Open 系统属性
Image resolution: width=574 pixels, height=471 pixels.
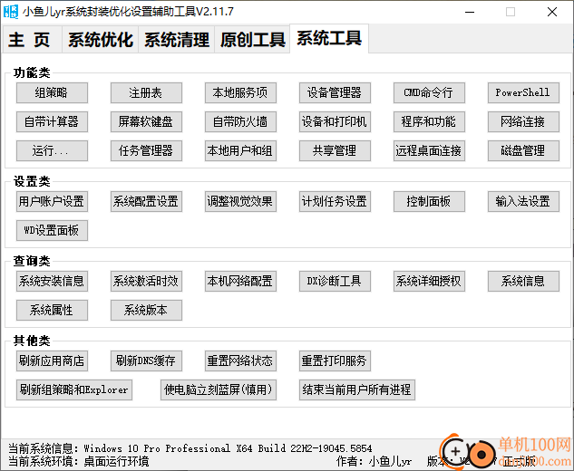[x=52, y=310]
